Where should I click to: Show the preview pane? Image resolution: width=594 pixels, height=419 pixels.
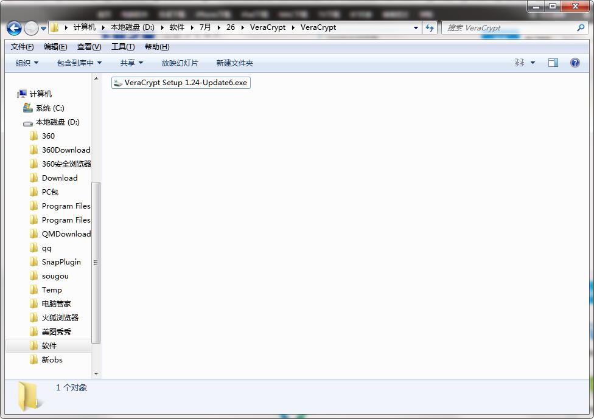click(553, 63)
